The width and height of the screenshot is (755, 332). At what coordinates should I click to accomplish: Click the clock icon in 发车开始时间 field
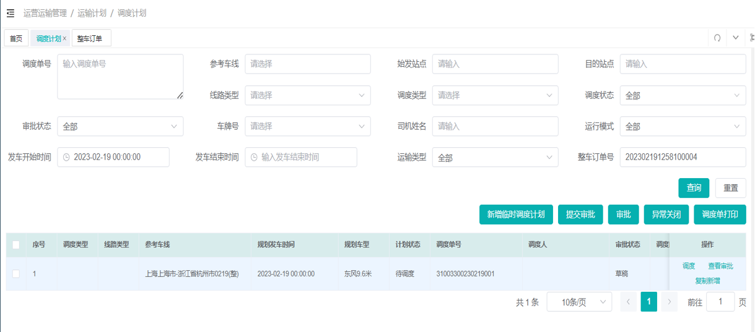pyautogui.click(x=67, y=157)
